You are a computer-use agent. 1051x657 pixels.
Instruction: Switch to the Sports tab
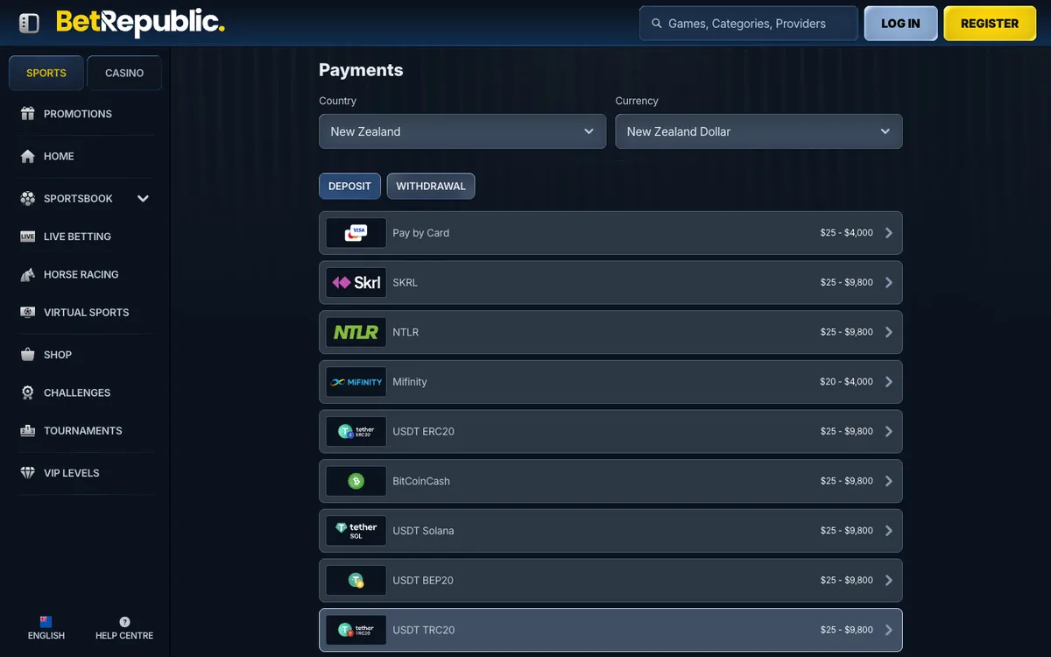[46, 73]
